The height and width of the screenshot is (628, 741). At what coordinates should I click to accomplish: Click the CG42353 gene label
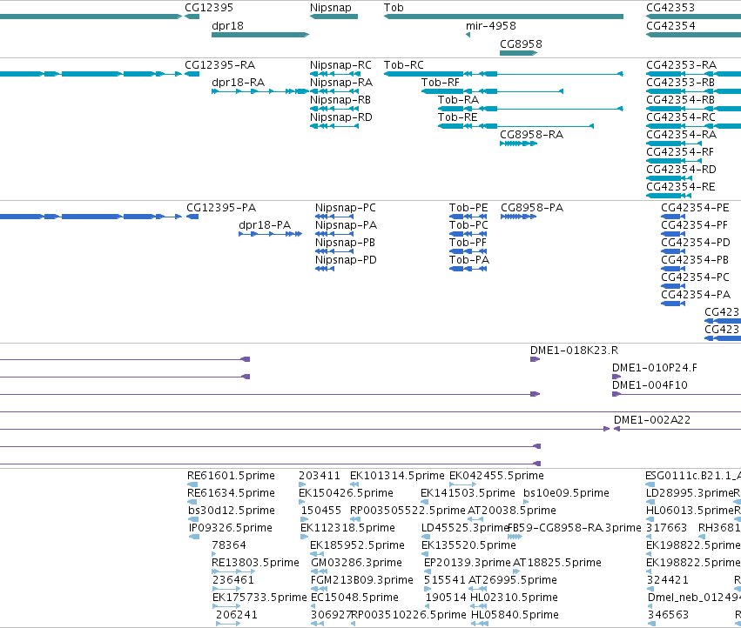670,8
